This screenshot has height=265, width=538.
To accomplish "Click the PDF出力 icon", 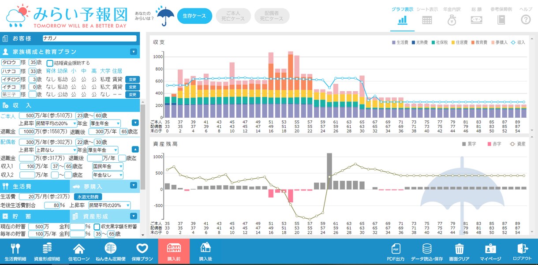I will click(396, 248).
